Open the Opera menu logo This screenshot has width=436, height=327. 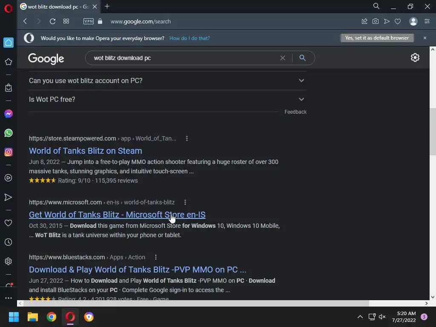9,9
